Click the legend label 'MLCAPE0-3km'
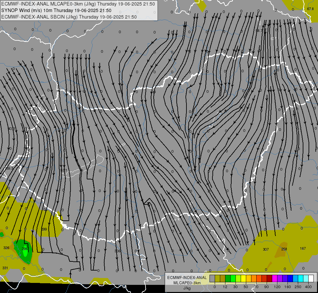Viewport: 318px width, 293px height. 187,283
